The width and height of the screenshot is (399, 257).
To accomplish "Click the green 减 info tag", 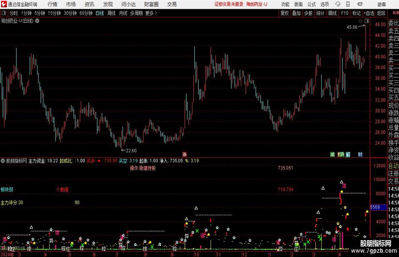I will (x=332, y=154).
